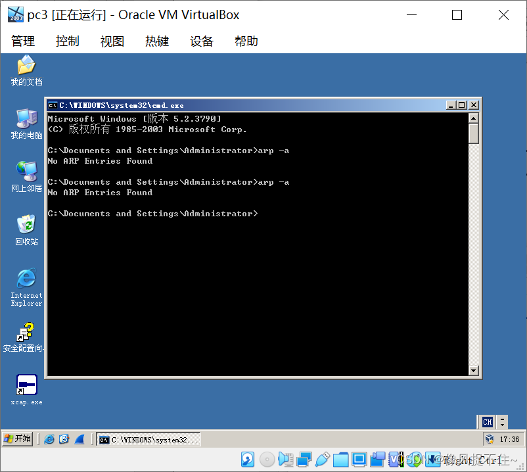Select the cmd.exe taskbar button
Viewport: 527px width, 472px height.
149,439
